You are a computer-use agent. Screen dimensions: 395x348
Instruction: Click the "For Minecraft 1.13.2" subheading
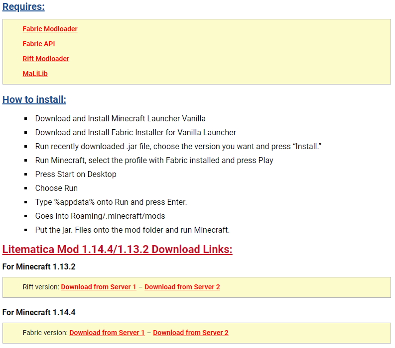point(39,267)
